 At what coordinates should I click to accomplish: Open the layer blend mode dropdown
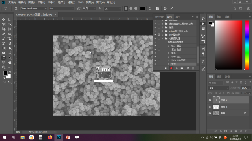pos(219,88)
